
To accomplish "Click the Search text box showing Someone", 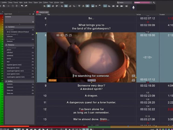I will tap(19, 19).
